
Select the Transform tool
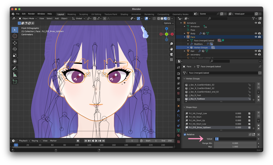(x=15, y=61)
